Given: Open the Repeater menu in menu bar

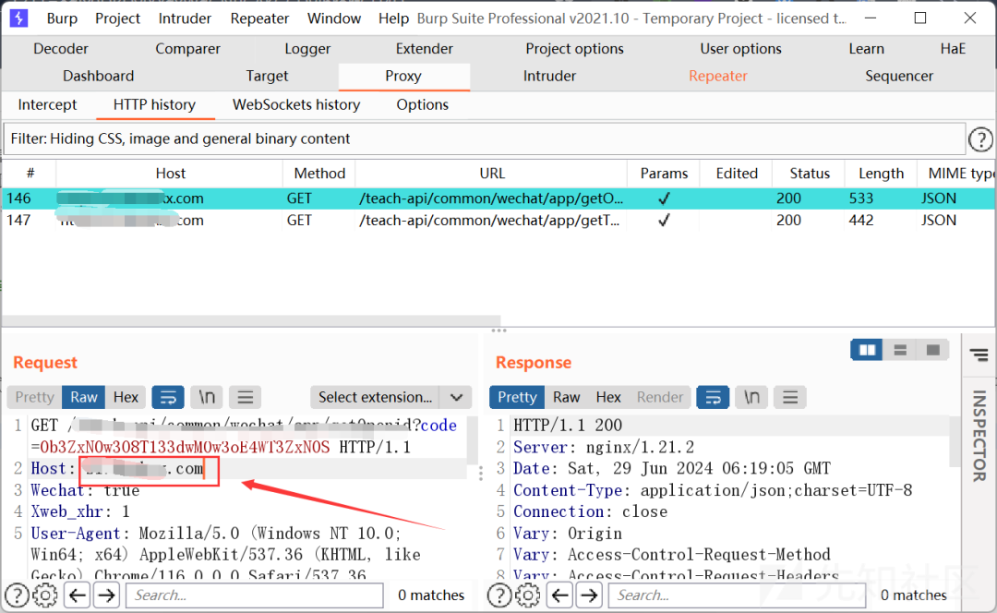Looking at the screenshot, I should [x=259, y=18].
